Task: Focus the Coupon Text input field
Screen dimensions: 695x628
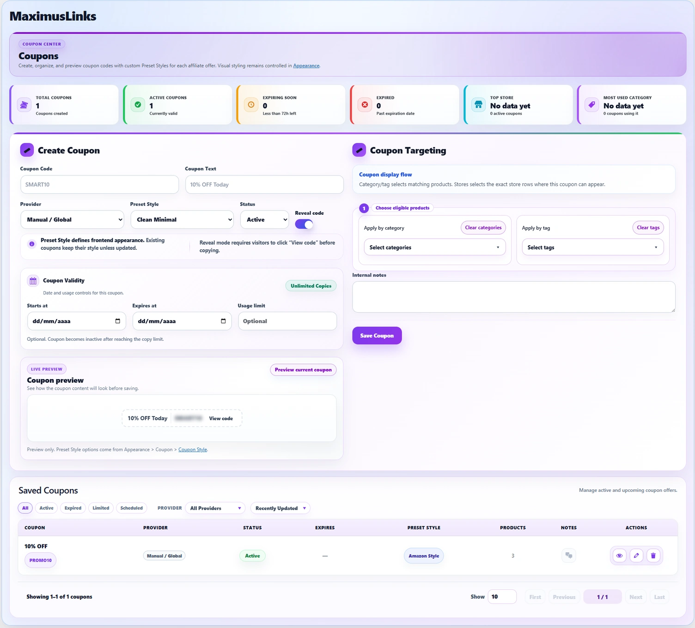Action: pyautogui.click(x=264, y=185)
